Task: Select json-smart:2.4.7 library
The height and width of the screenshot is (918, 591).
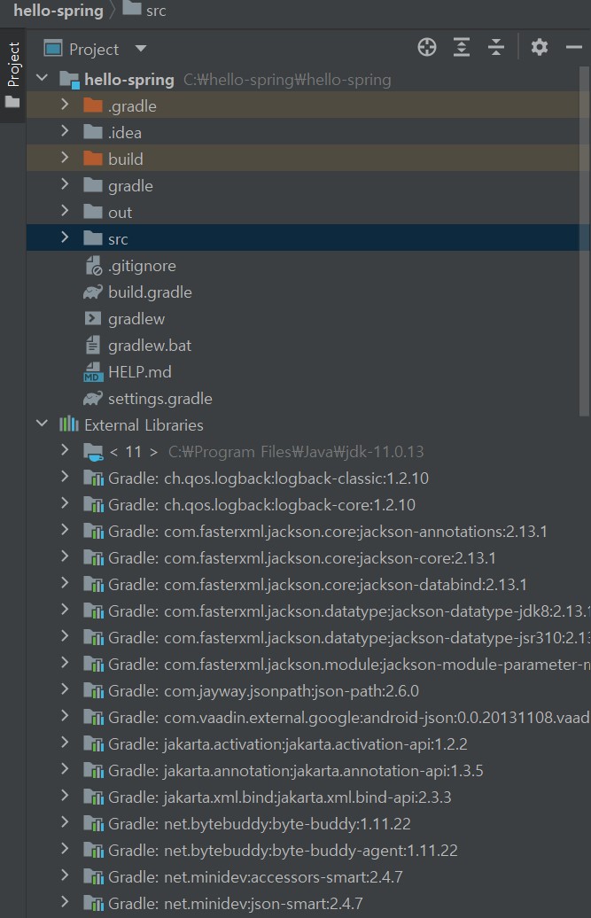Action: pyautogui.click(x=235, y=903)
